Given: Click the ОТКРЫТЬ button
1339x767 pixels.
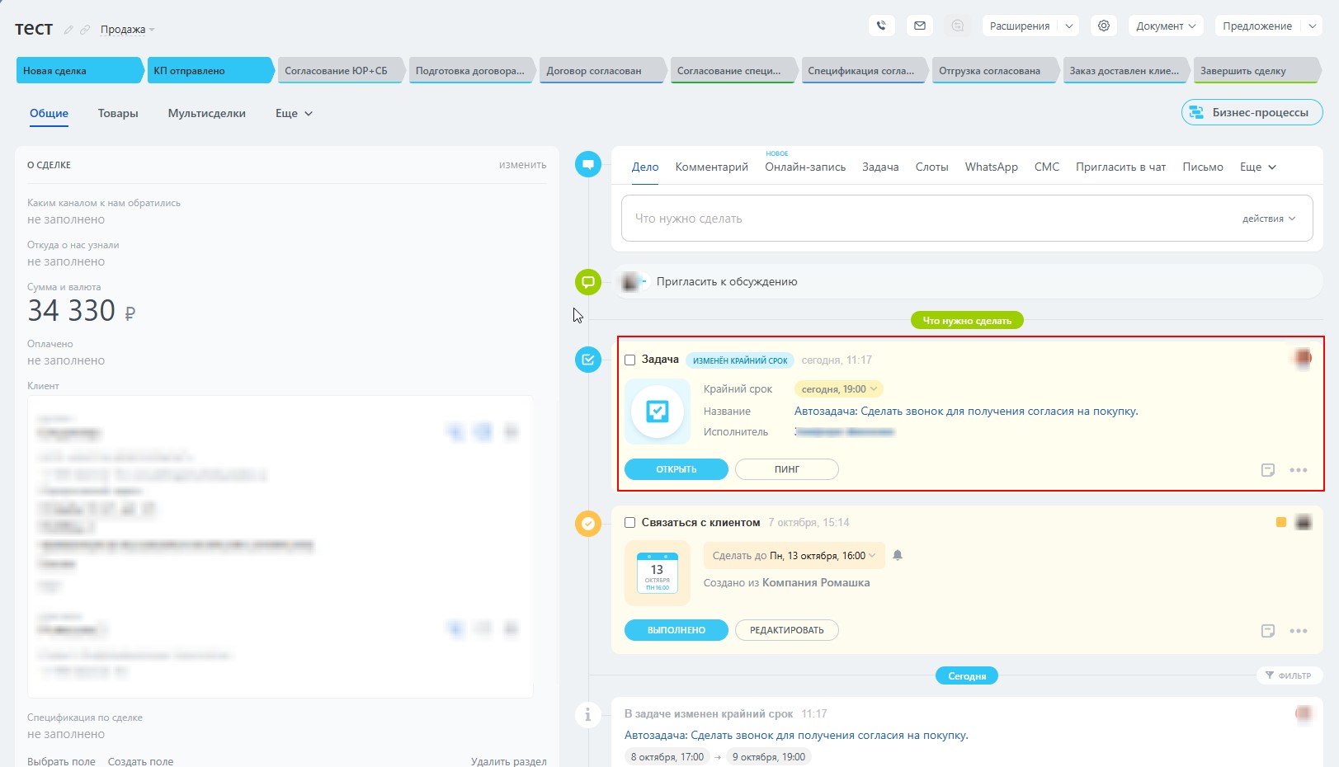Looking at the screenshot, I should 677,469.
